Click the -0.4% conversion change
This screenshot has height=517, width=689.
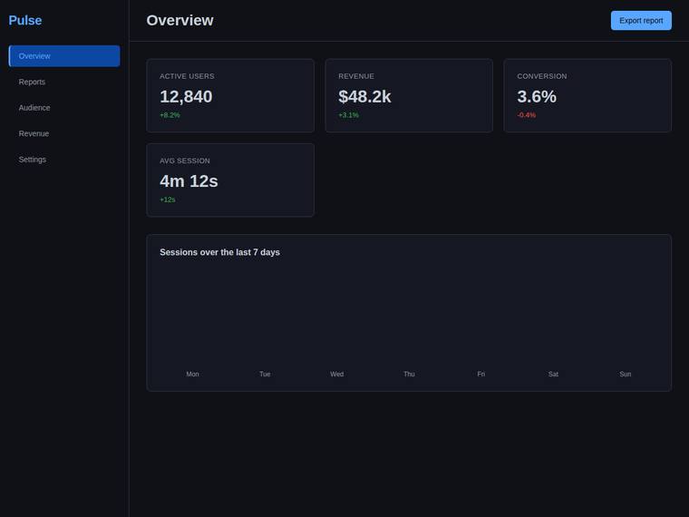[527, 115]
